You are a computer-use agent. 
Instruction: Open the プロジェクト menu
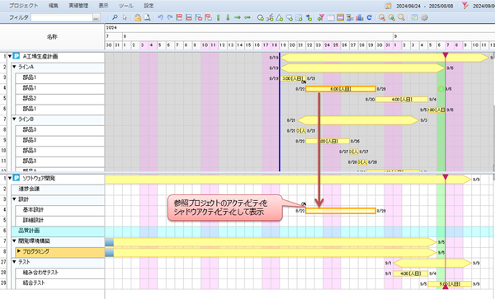tap(23, 6)
